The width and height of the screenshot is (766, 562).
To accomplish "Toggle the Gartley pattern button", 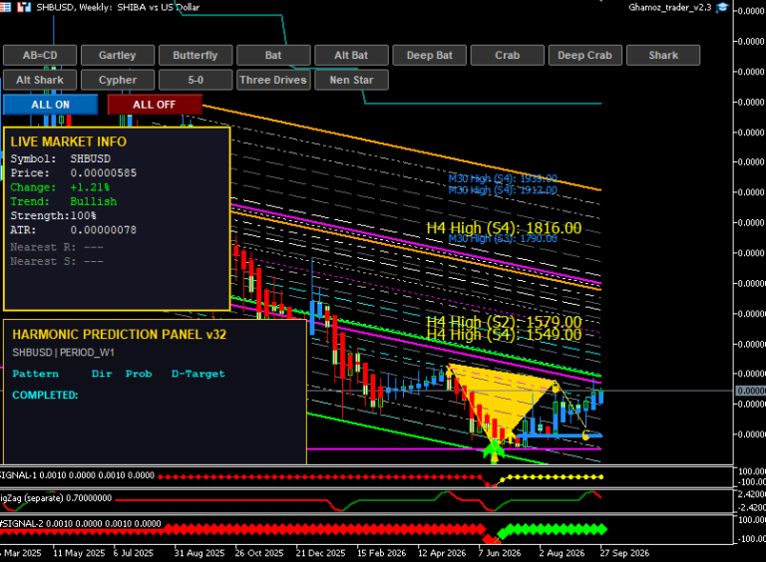I will (x=118, y=55).
